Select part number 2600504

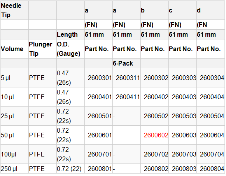[x=212, y=116]
